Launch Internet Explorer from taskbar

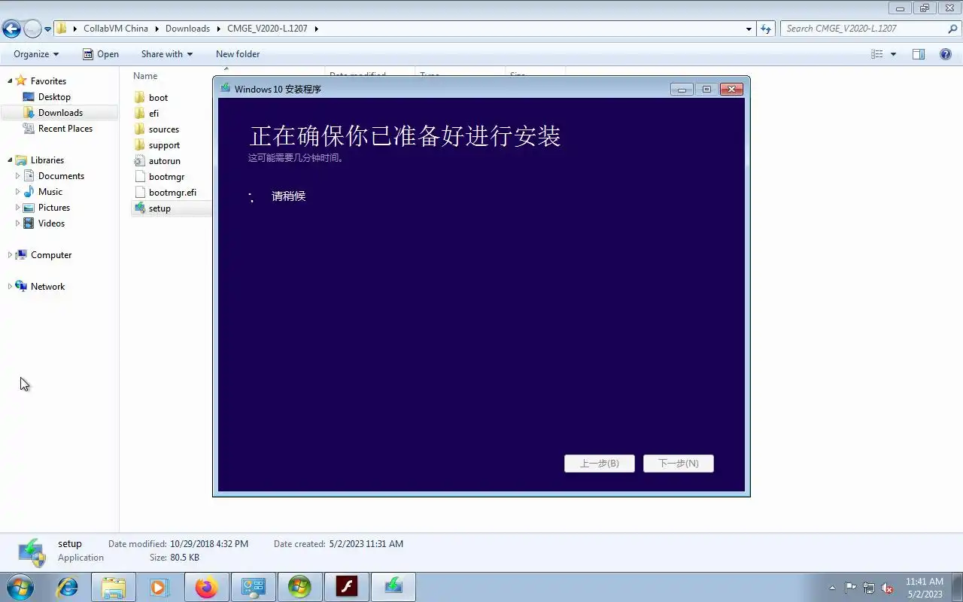67,587
